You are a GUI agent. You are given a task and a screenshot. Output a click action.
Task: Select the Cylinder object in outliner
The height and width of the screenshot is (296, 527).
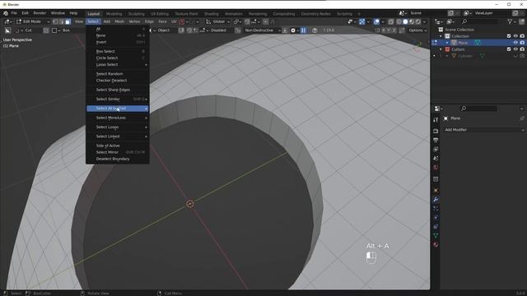pyautogui.click(x=465, y=56)
